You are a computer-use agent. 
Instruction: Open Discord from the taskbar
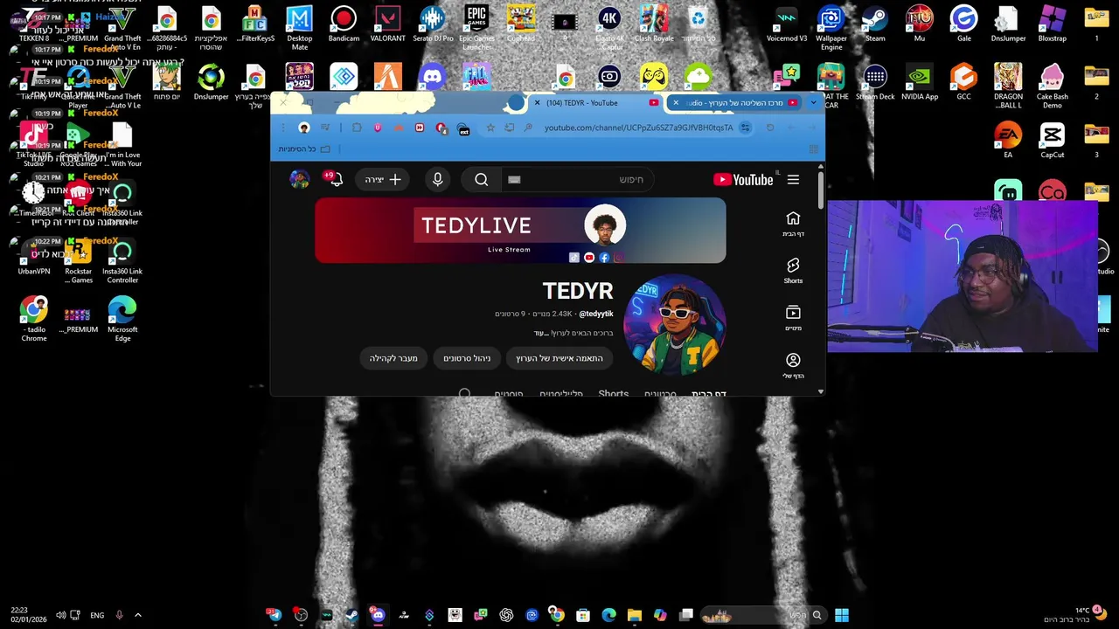pos(378,616)
